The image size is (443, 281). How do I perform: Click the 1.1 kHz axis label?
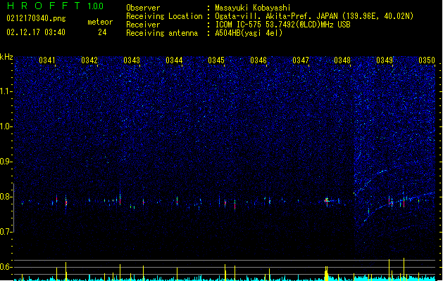point(6,91)
